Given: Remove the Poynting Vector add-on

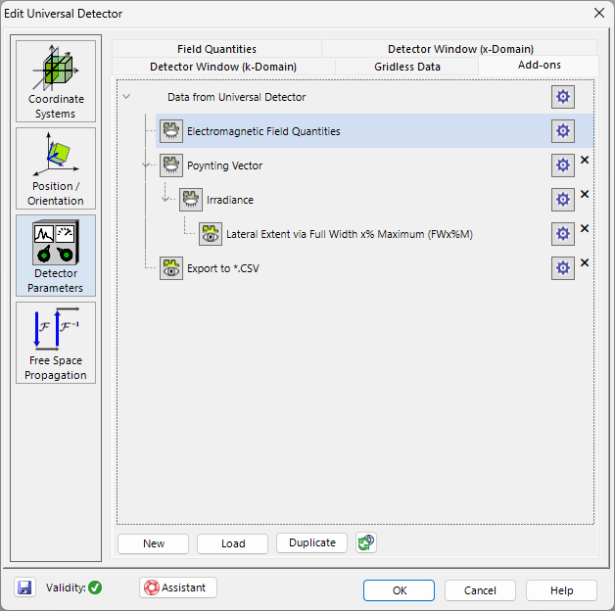Looking at the screenshot, I should point(585,160).
